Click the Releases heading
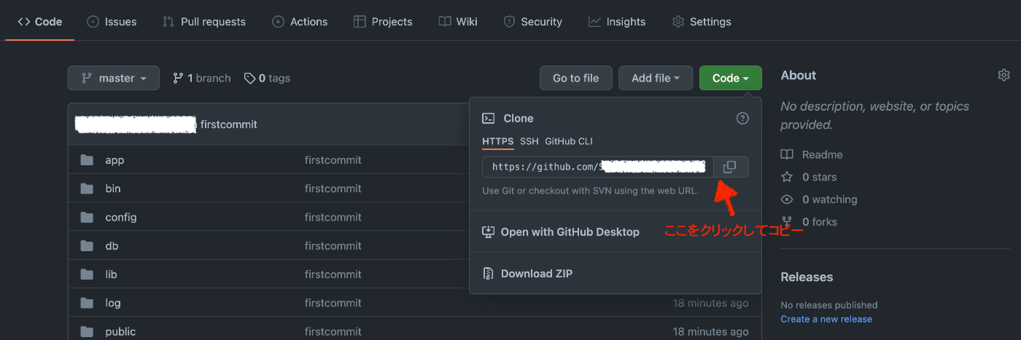This screenshot has height=340, width=1021. (x=807, y=277)
